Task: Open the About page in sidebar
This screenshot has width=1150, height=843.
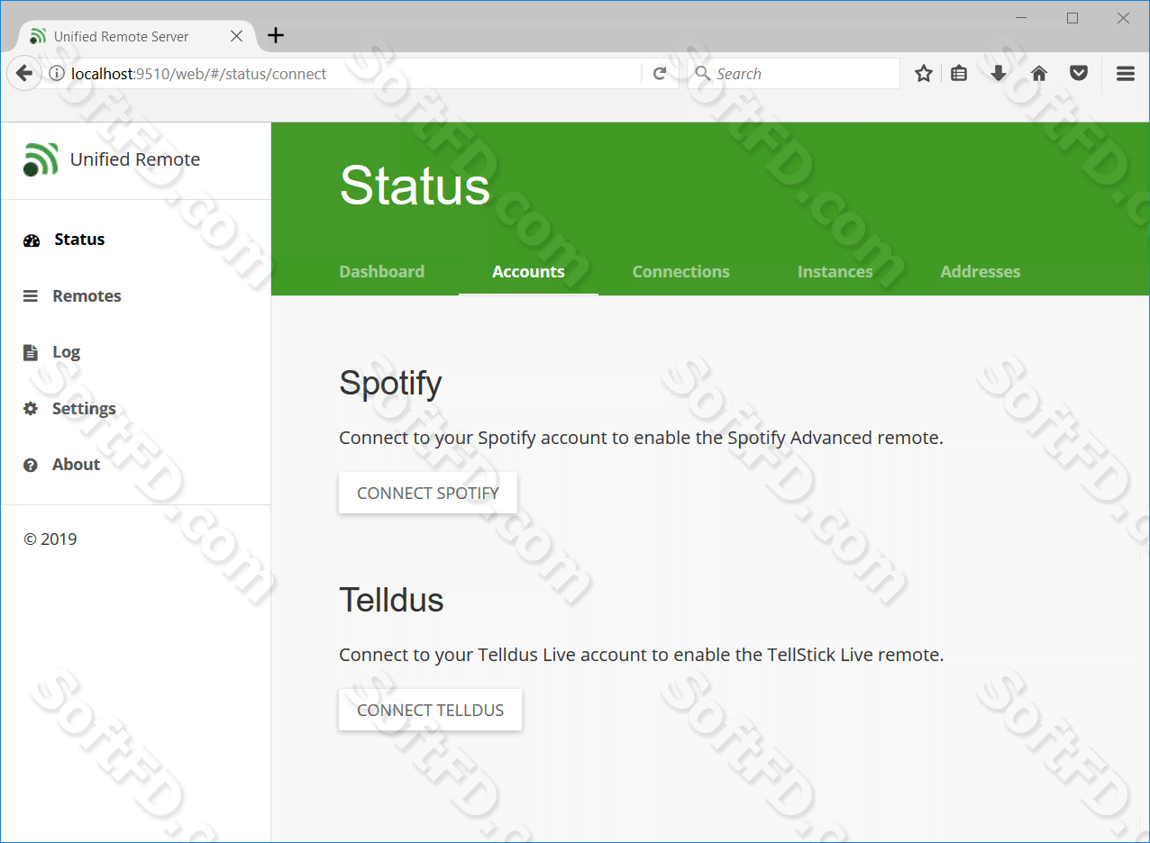Action: pyautogui.click(x=76, y=465)
